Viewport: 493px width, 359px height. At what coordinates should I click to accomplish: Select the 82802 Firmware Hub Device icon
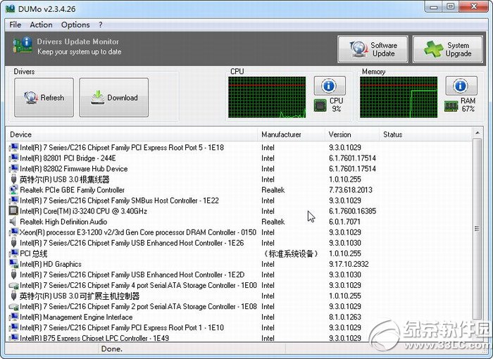point(13,168)
